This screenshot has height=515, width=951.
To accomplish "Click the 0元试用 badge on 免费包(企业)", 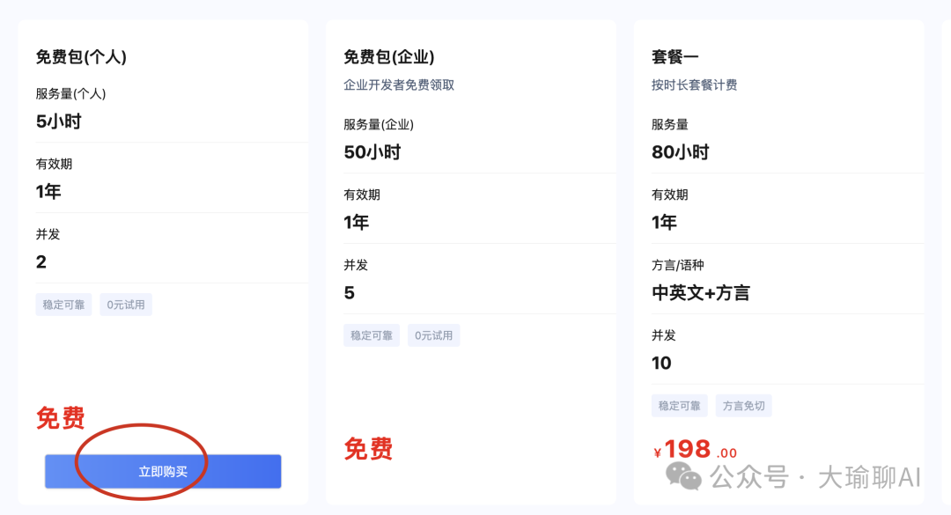I will pos(433,335).
